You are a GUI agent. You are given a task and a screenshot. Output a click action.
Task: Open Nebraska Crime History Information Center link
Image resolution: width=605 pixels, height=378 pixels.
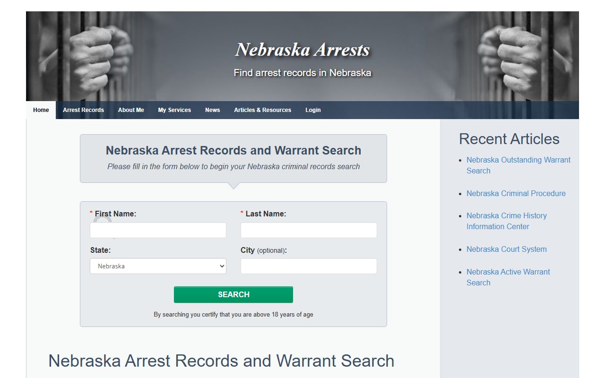(506, 221)
